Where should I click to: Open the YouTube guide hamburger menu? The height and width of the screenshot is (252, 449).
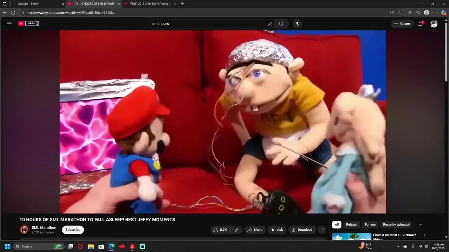point(9,24)
